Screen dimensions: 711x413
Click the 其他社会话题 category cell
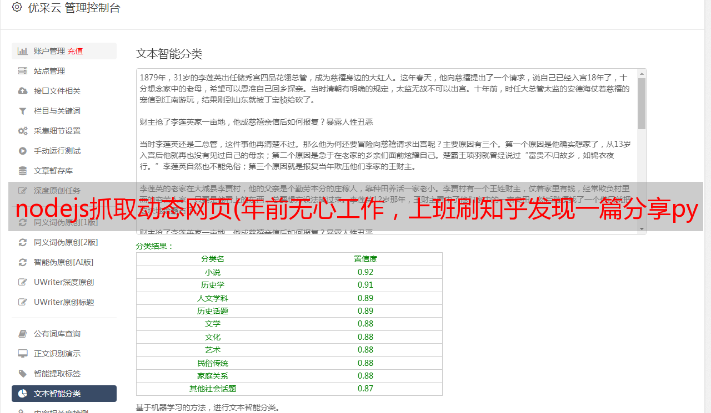(213, 389)
